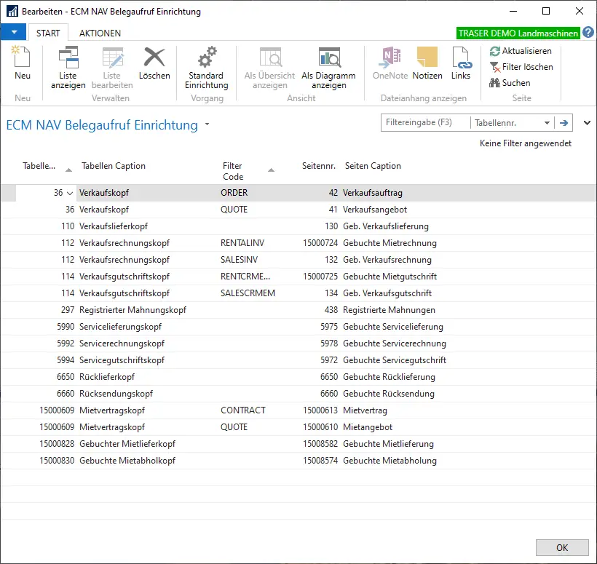Screen dimensions: 597x564
Task: Switch to the AKTIONEN tab
Action: pyautogui.click(x=100, y=33)
